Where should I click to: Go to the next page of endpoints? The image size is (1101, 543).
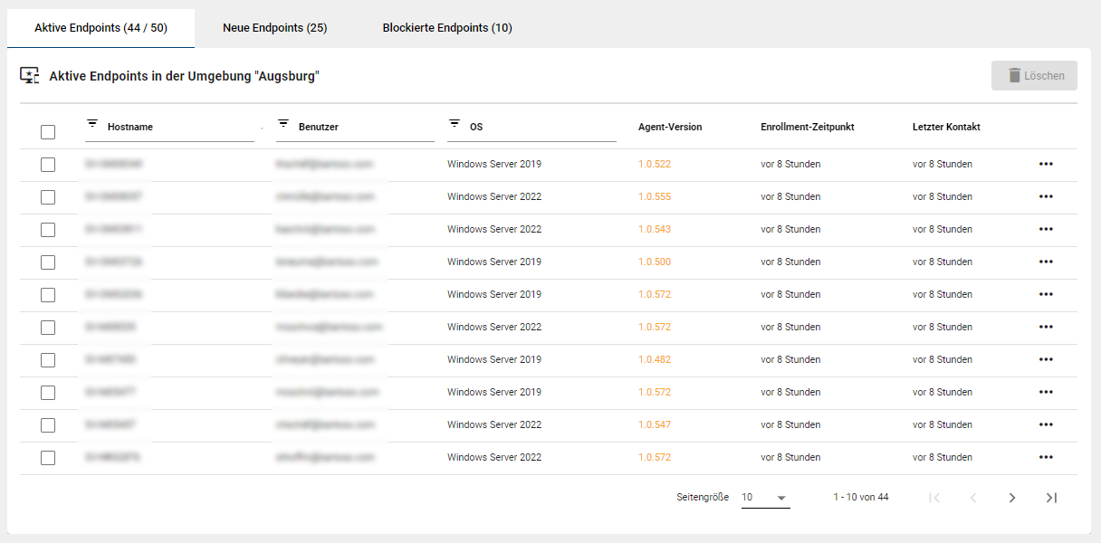[x=1012, y=498]
